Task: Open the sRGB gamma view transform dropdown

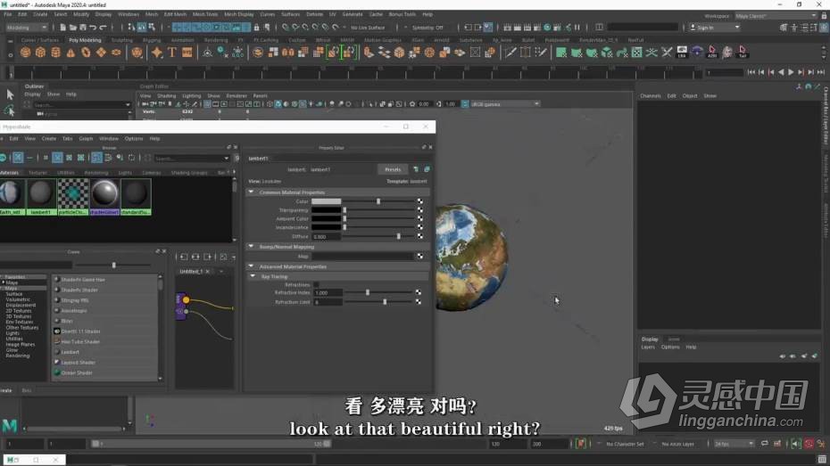Action: click(504, 104)
